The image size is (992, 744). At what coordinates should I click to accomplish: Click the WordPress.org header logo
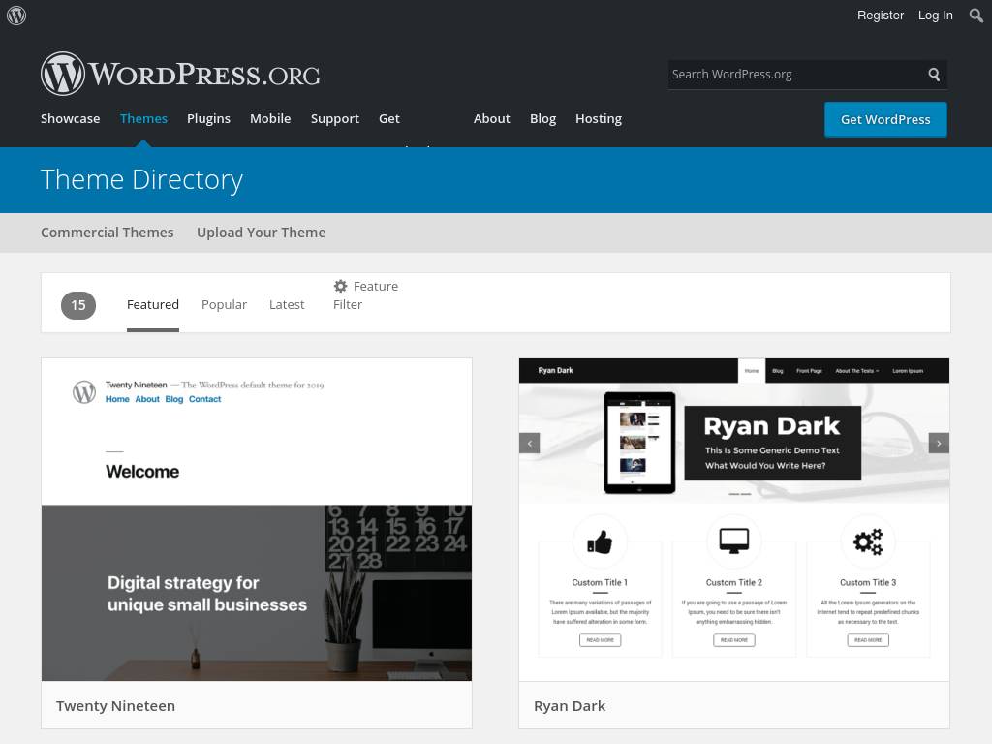(181, 74)
